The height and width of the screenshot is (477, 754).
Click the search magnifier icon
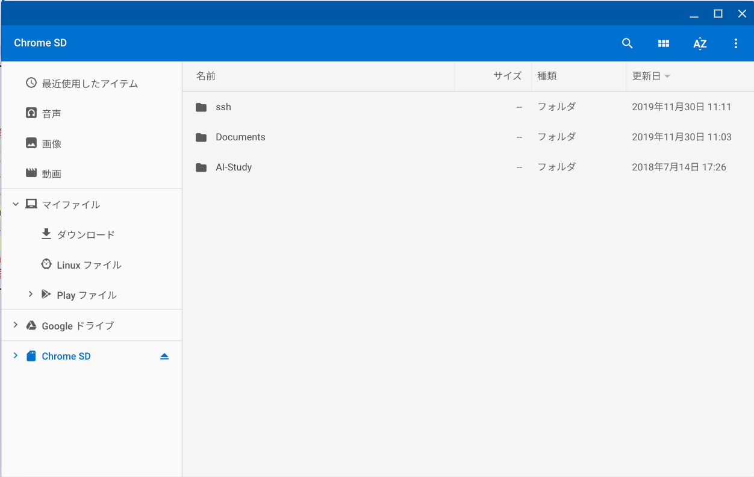(x=627, y=43)
